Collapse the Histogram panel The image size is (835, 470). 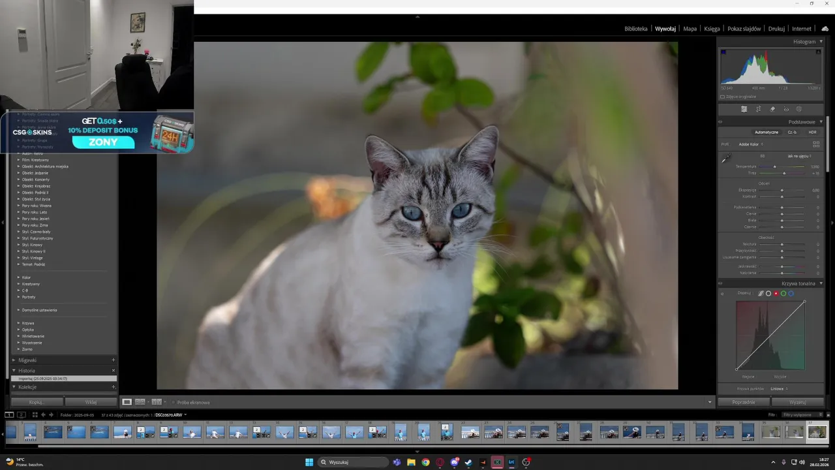coord(821,41)
